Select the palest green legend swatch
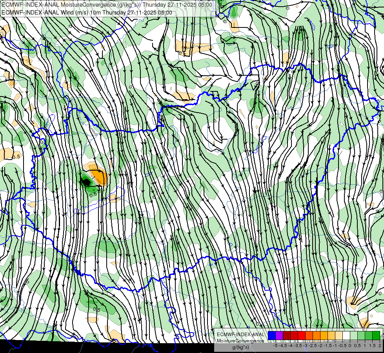Screen dimensions: 384x353 pos(354,335)
